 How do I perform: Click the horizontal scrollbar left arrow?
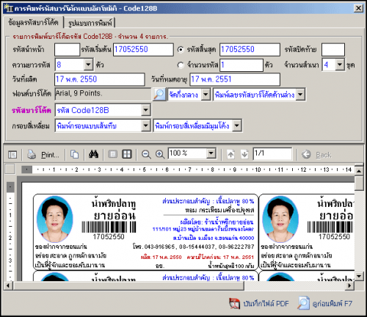[8, 285]
